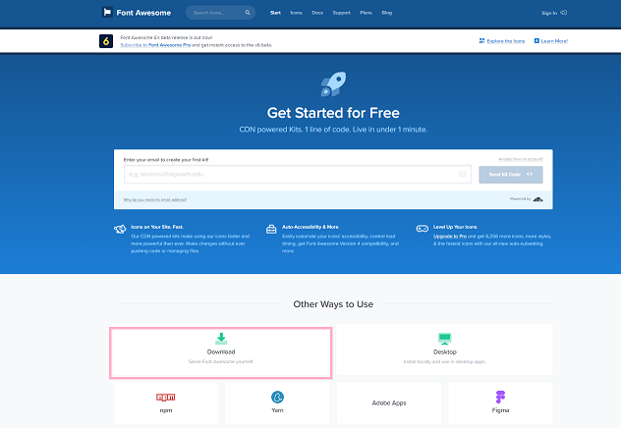Image resolution: width=621 pixels, height=428 pixels.
Task: Click the version 6 badge icon
Action: 106,41
